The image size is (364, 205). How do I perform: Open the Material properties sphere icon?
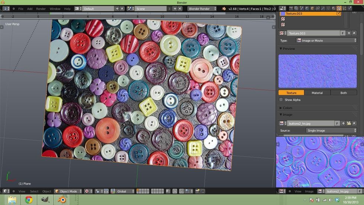(334, 8)
